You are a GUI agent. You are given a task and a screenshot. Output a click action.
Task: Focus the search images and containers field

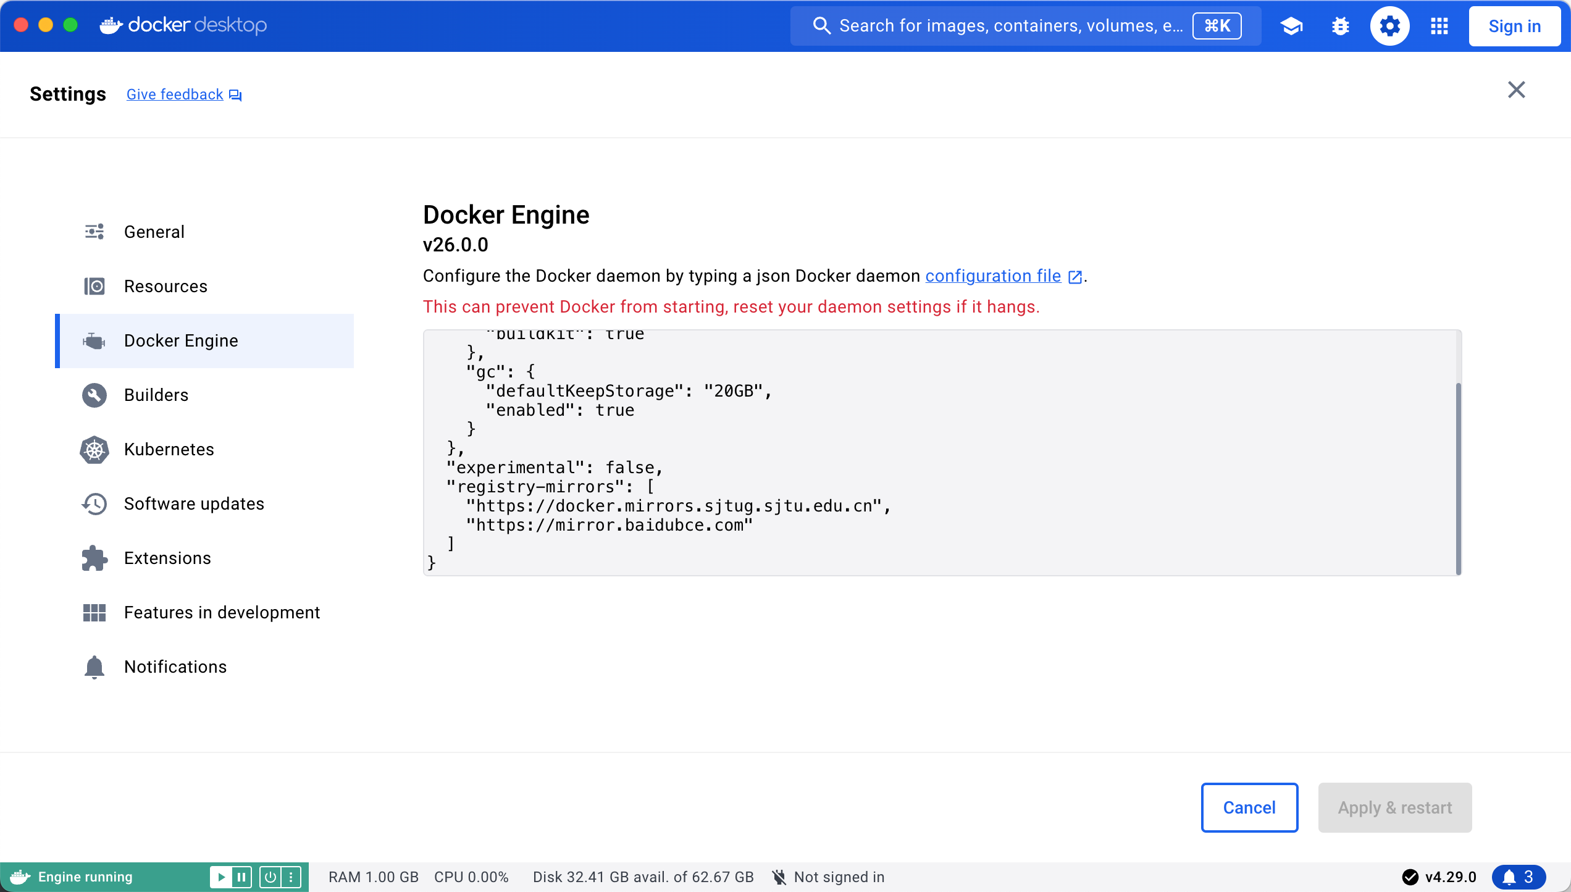(x=1010, y=26)
